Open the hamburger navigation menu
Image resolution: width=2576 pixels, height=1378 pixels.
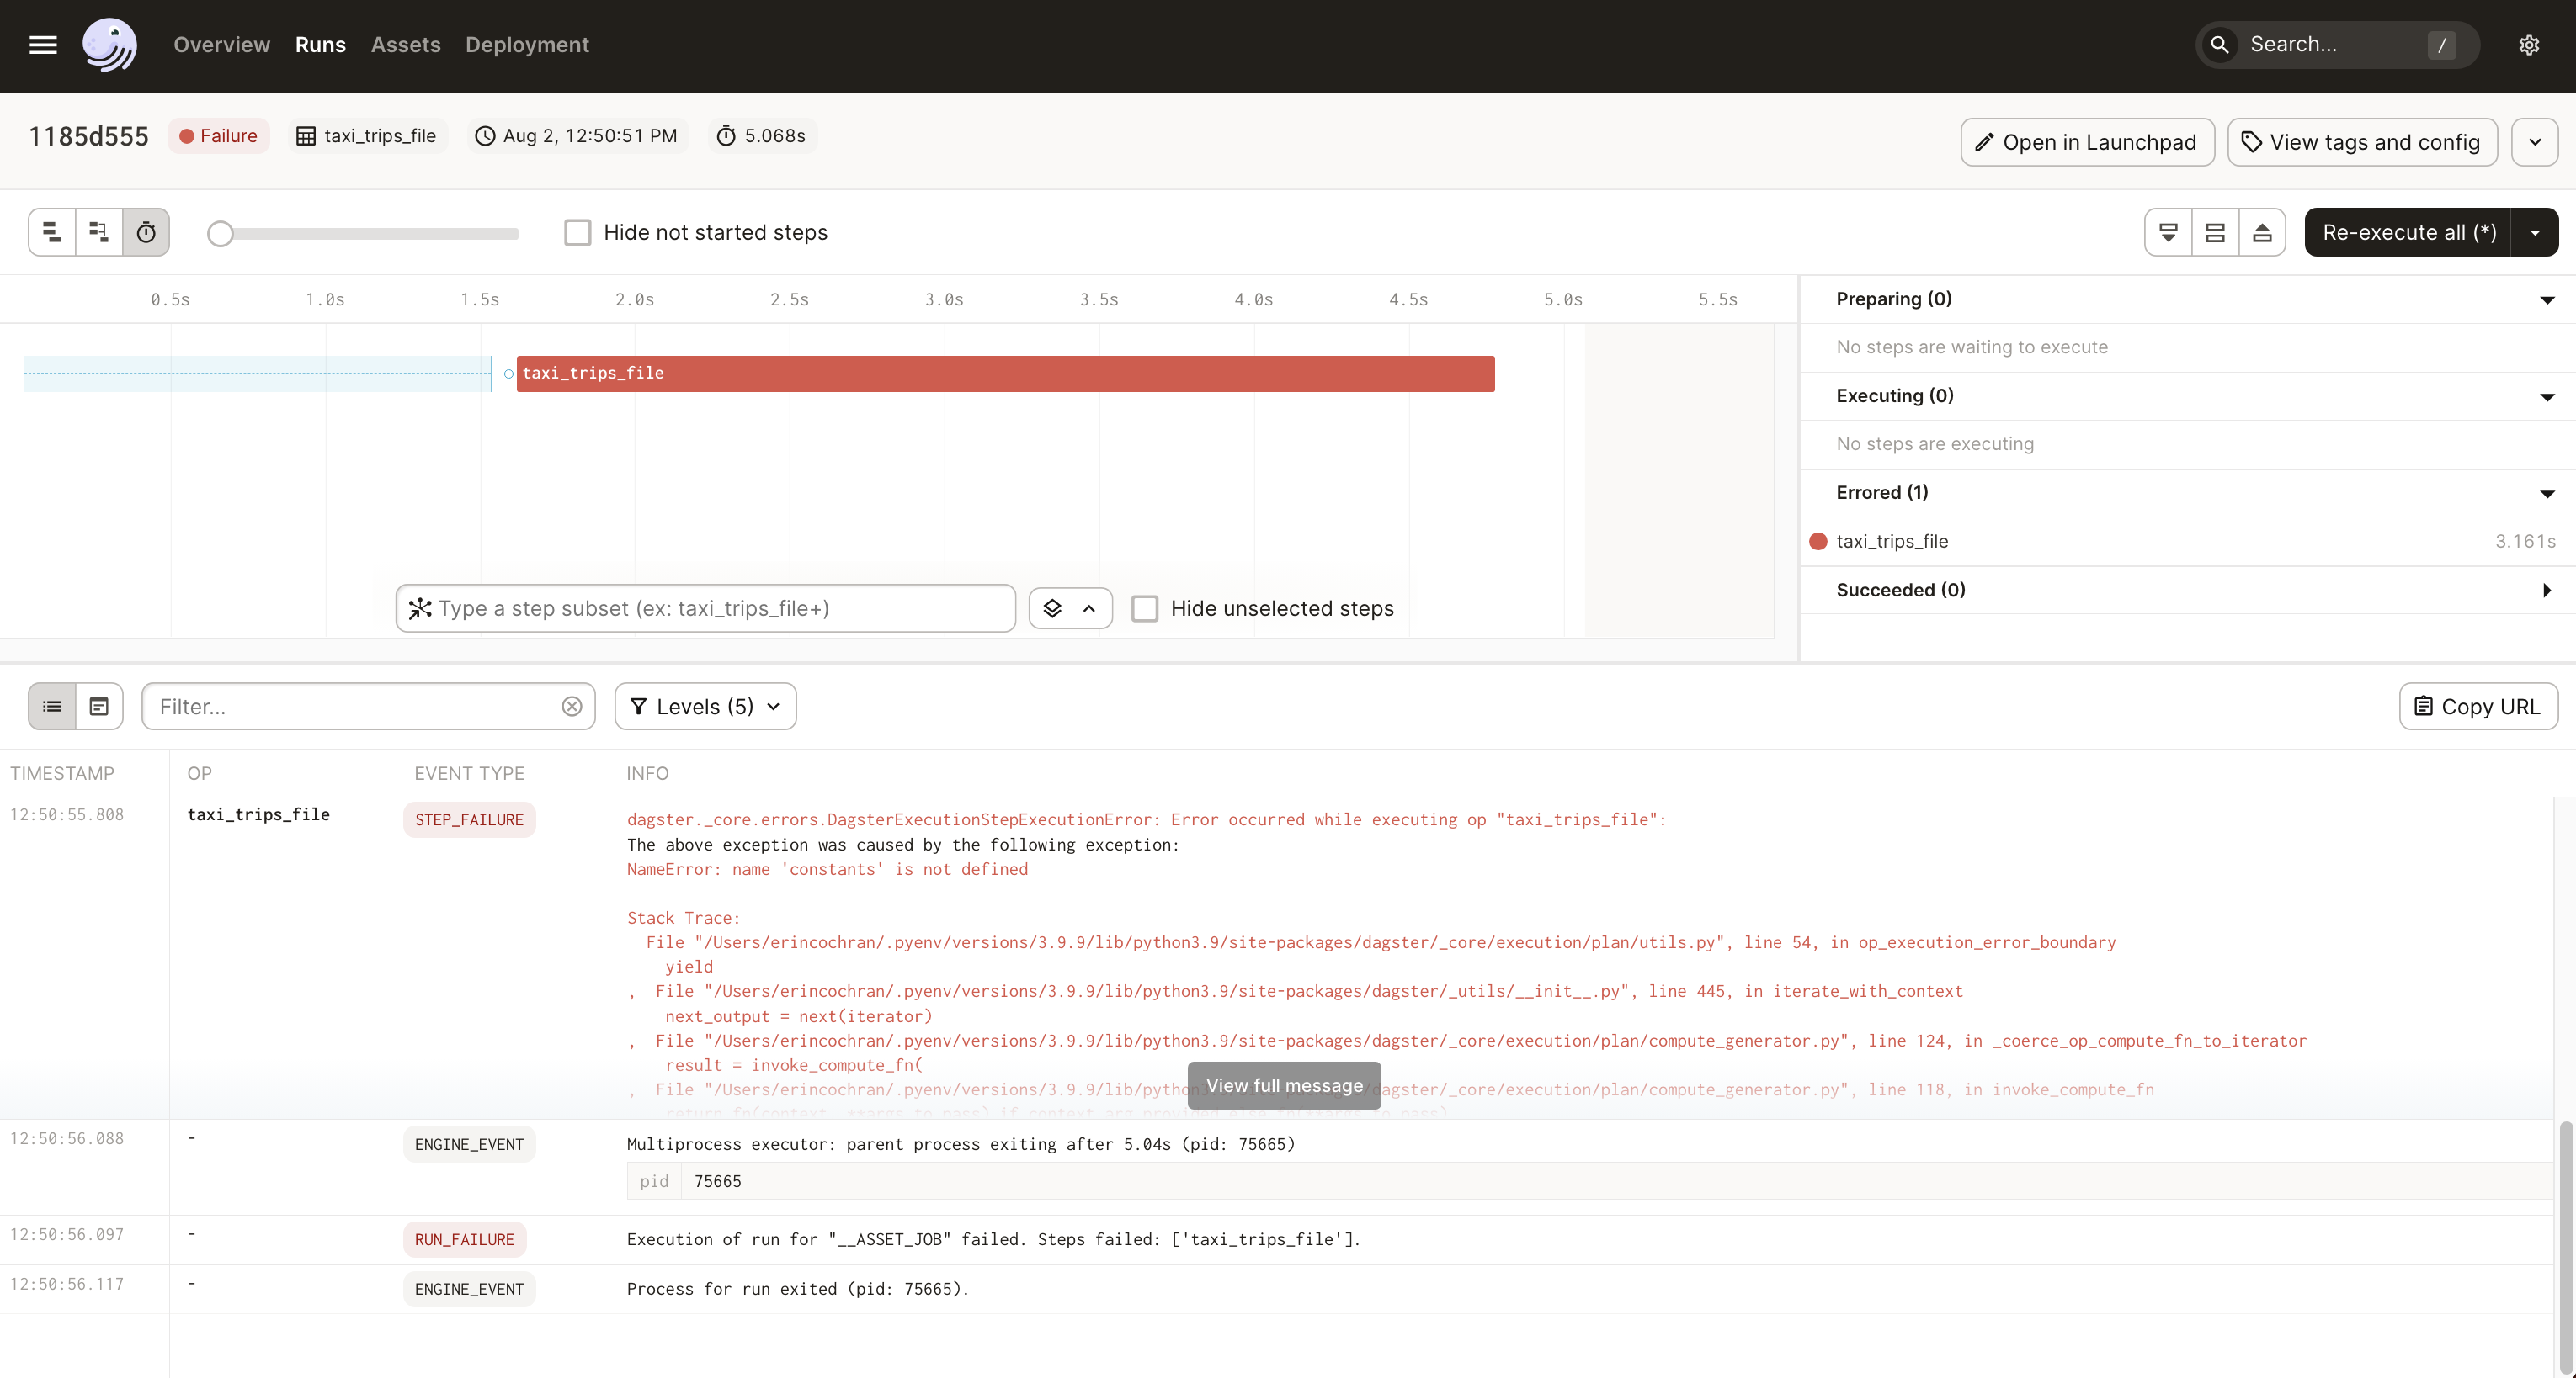pos(43,45)
